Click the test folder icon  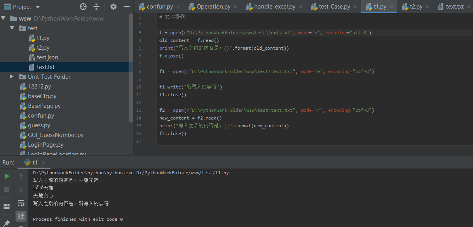[x=23, y=28]
